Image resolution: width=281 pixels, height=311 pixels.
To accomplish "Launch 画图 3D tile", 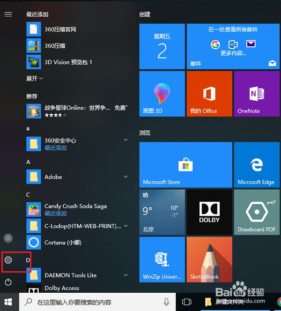I will tap(162, 94).
